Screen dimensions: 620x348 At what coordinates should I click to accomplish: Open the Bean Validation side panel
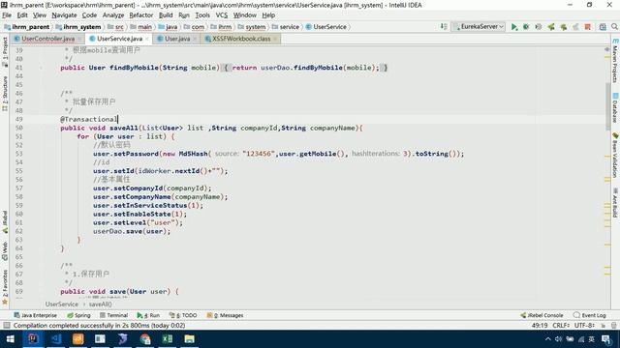pyautogui.click(x=615, y=155)
